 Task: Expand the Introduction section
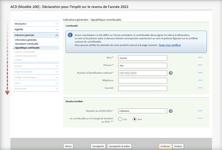[36, 24]
